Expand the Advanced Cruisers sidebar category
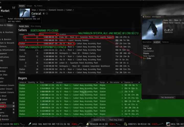 [7, 85]
